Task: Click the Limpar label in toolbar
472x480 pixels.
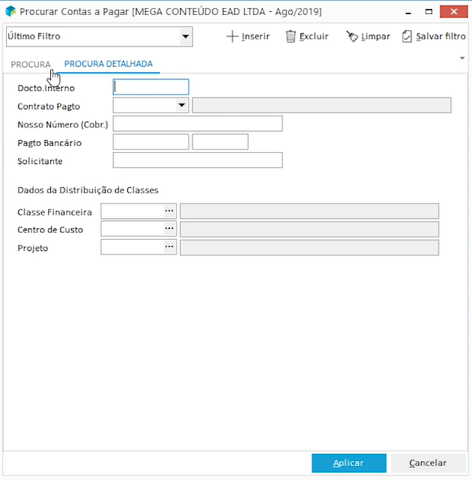Action: tap(375, 37)
